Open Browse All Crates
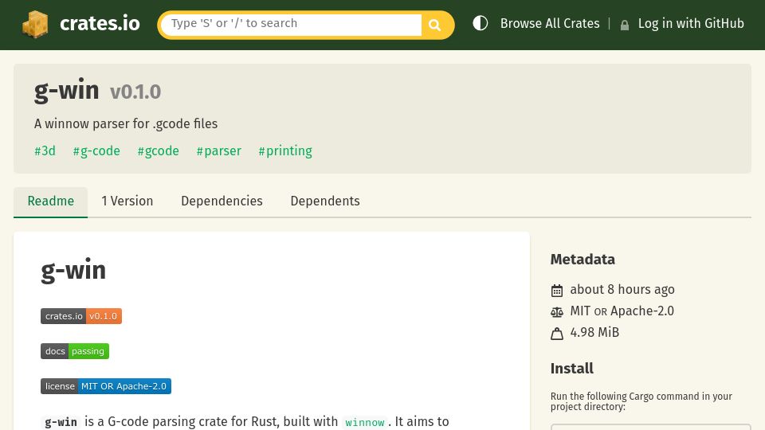765x430 pixels. 550,23
